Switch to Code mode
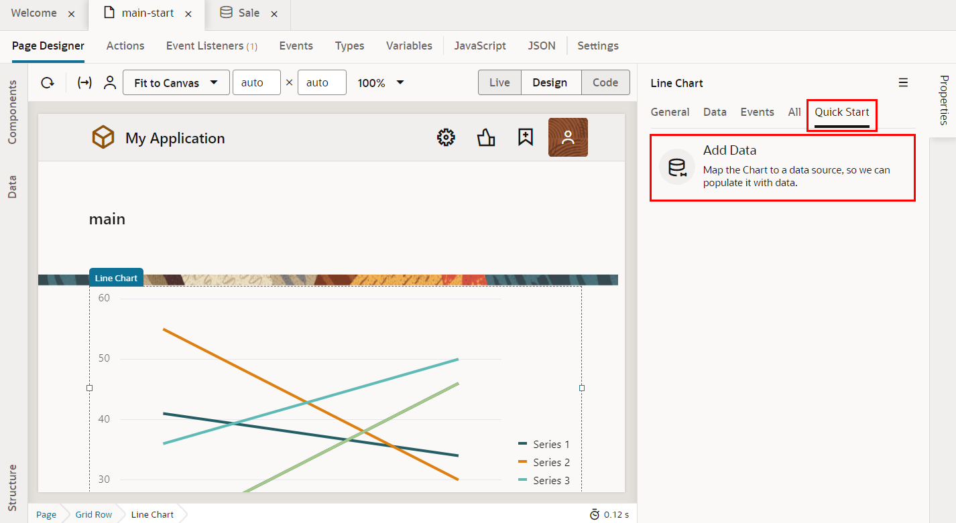 [605, 83]
